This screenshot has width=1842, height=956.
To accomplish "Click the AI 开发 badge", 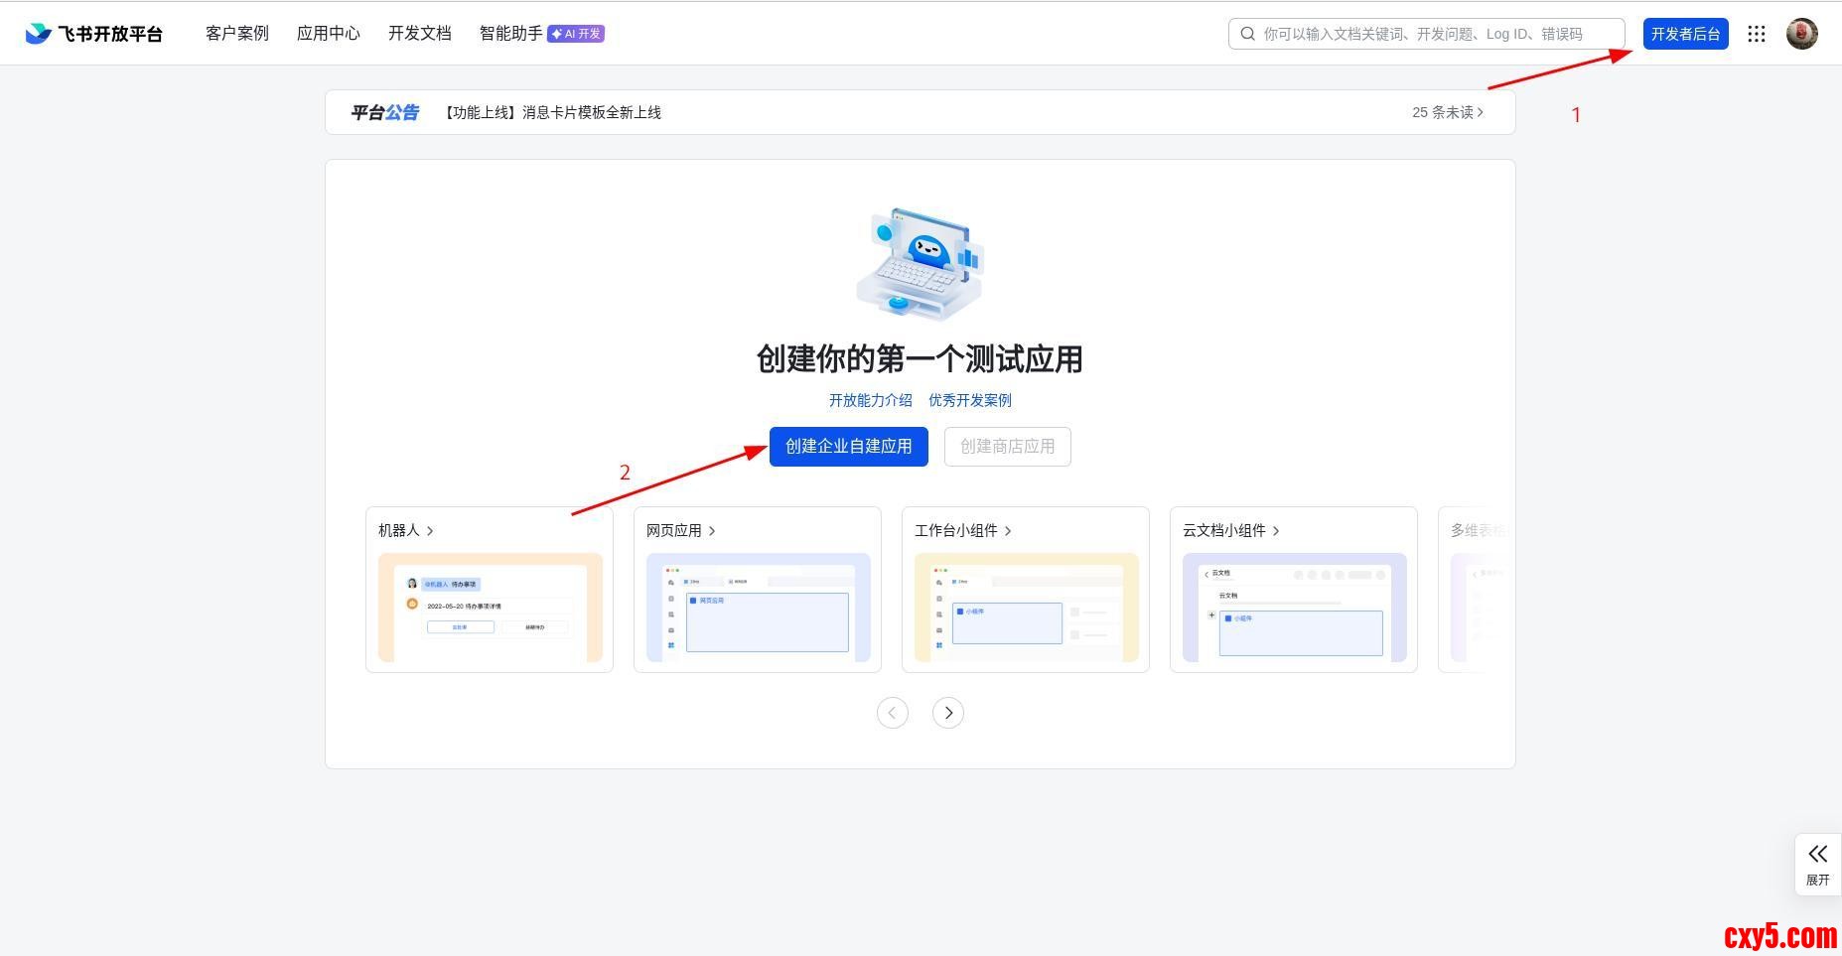I will [x=576, y=34].
